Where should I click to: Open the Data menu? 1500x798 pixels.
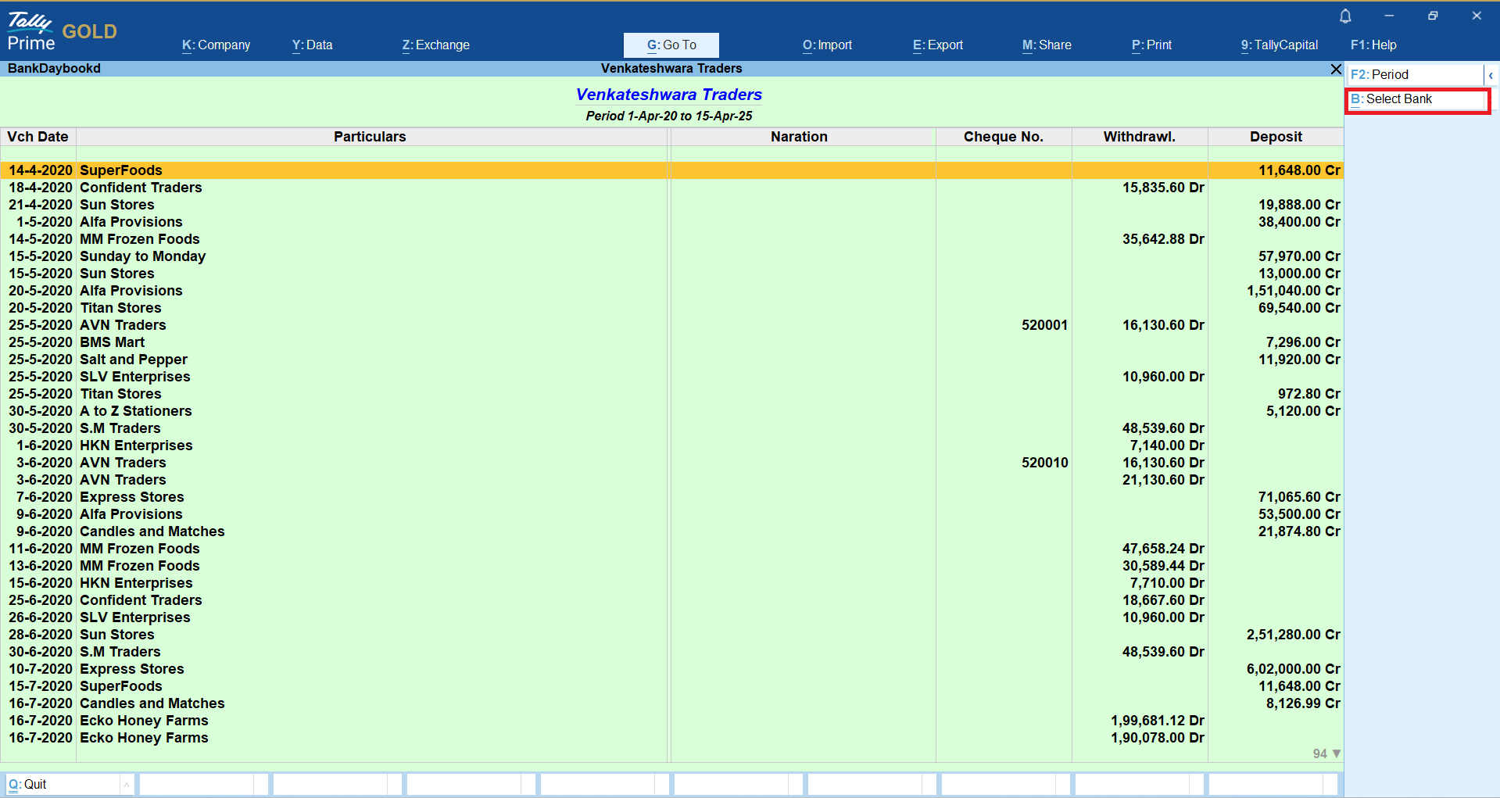tap(312, 45)
